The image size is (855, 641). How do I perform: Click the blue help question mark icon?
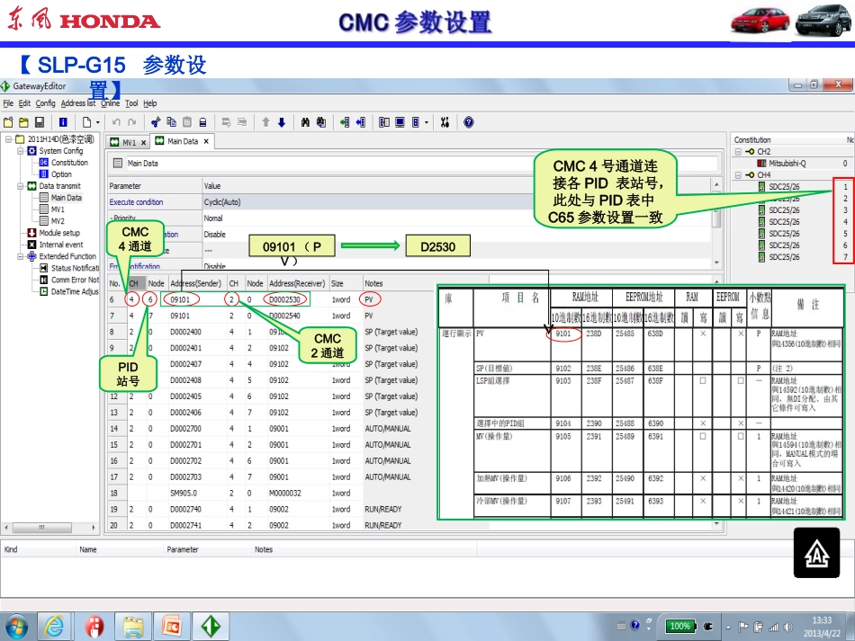[x=468, y=122]
